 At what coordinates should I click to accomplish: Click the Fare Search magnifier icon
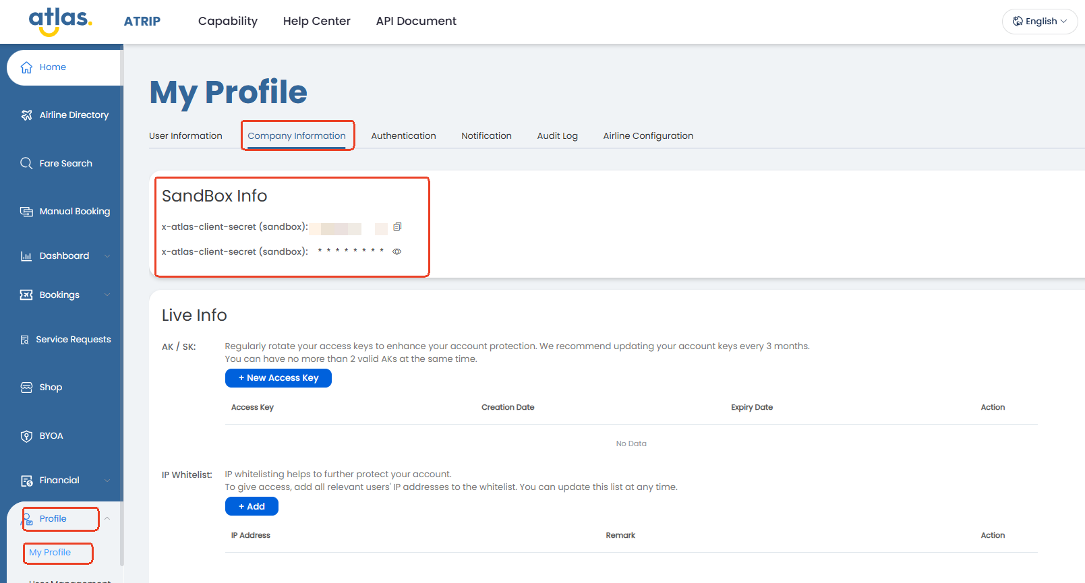(26, 163)
